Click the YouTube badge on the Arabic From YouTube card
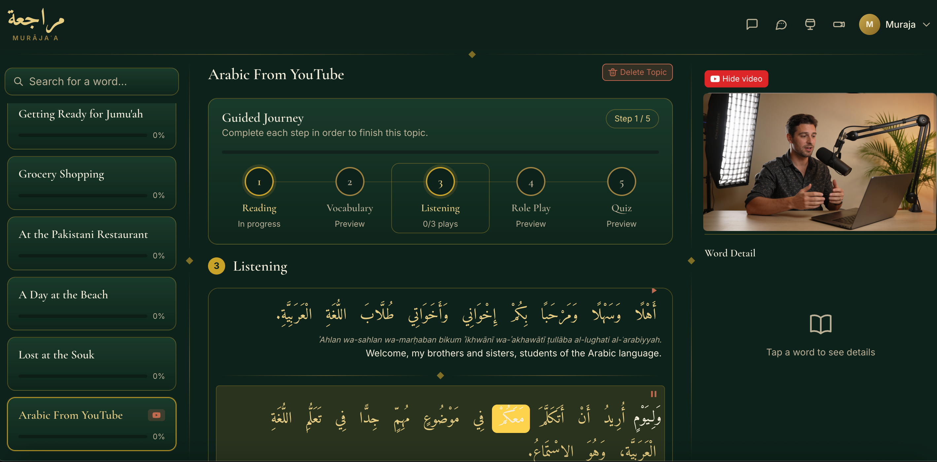The image size is (937, 462). [x=156, y=415]
